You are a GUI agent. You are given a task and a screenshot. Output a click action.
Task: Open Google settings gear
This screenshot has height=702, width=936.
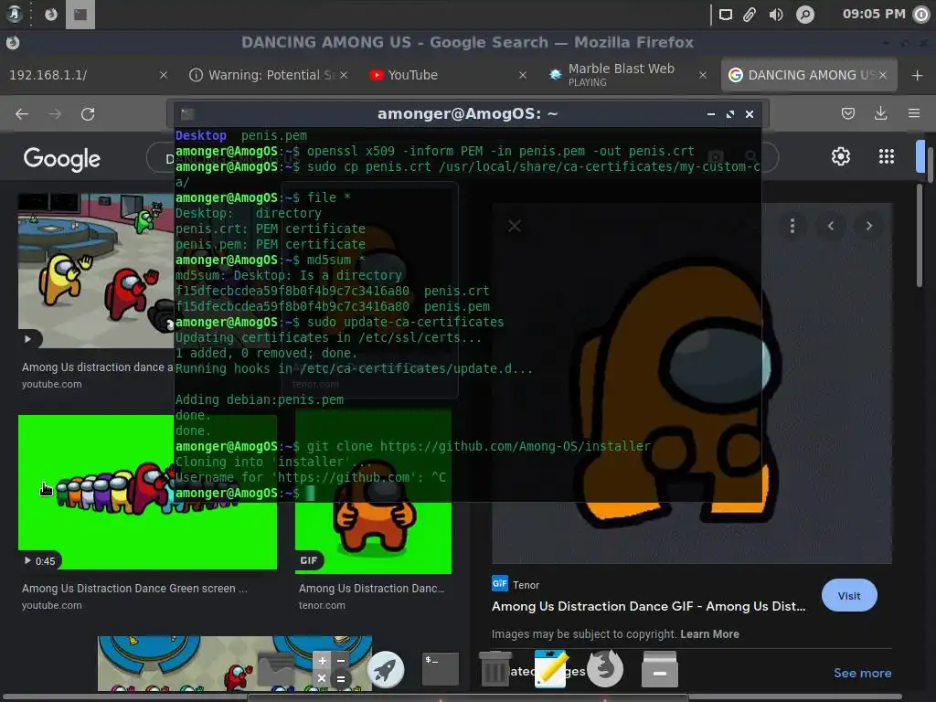(x=841, y=156)
